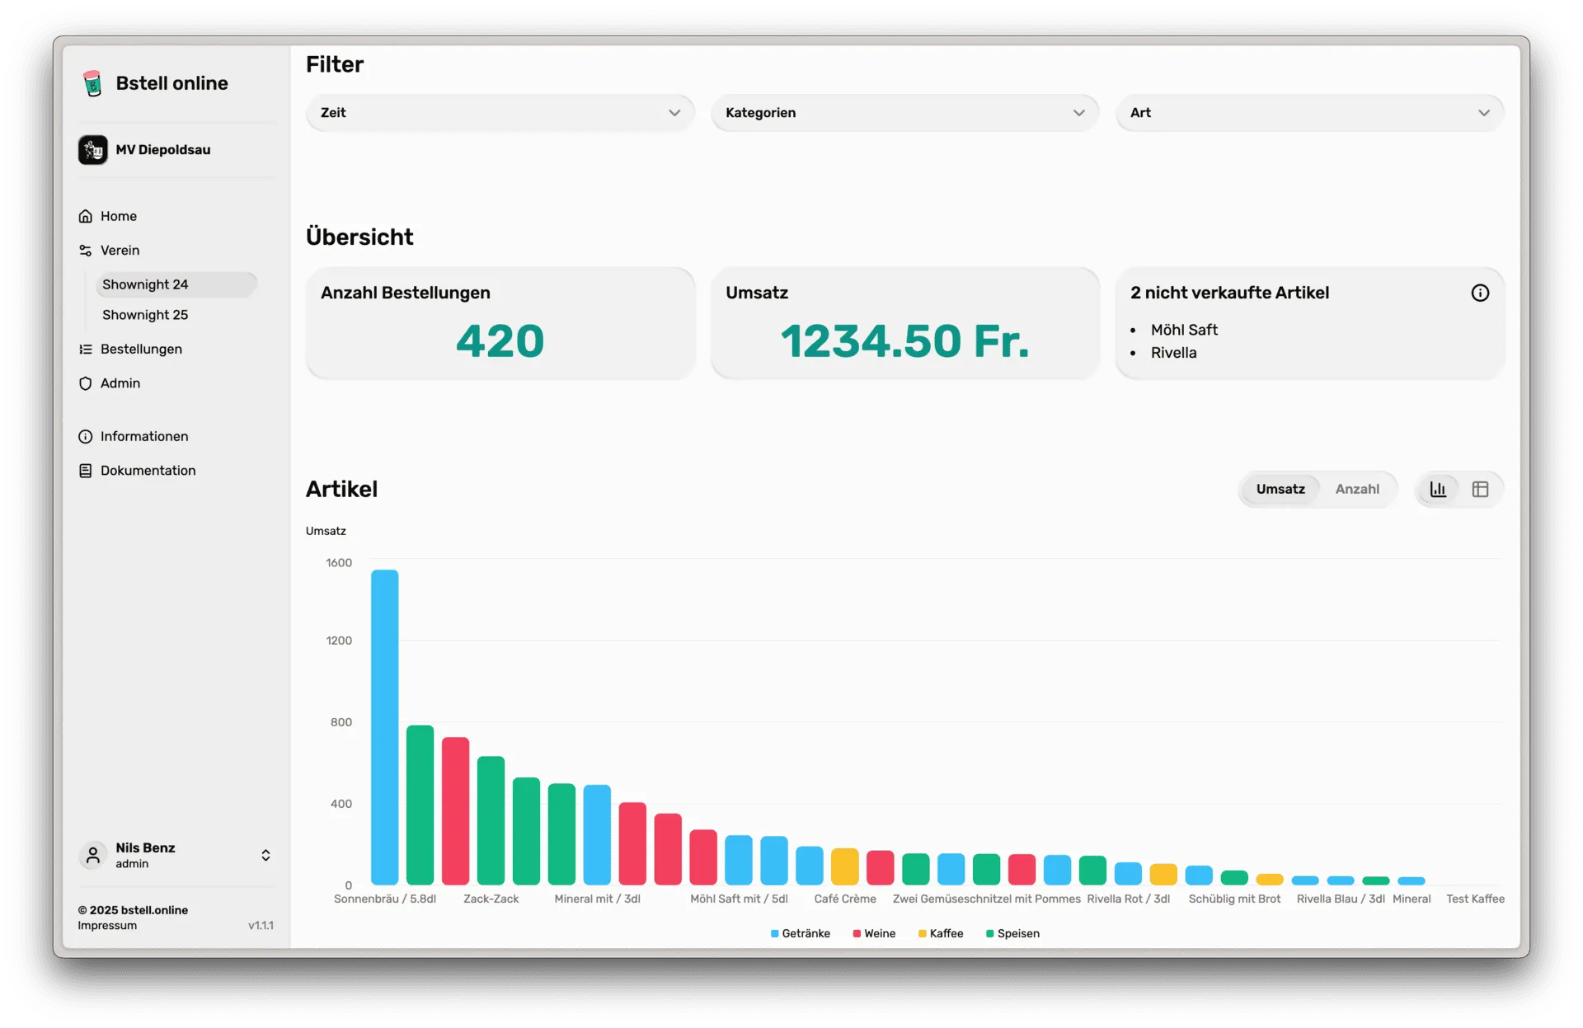Image resolution: width=1583 pixels, height=1028 pixels.
Task: Click the Home house icon
Action: click(x=85, y=216)
